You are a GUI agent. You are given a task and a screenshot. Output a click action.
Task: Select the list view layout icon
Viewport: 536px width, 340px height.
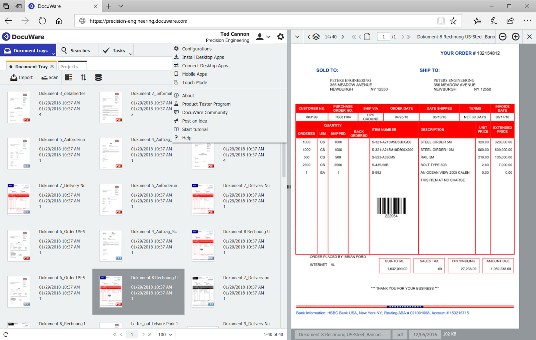click(69, 77)
